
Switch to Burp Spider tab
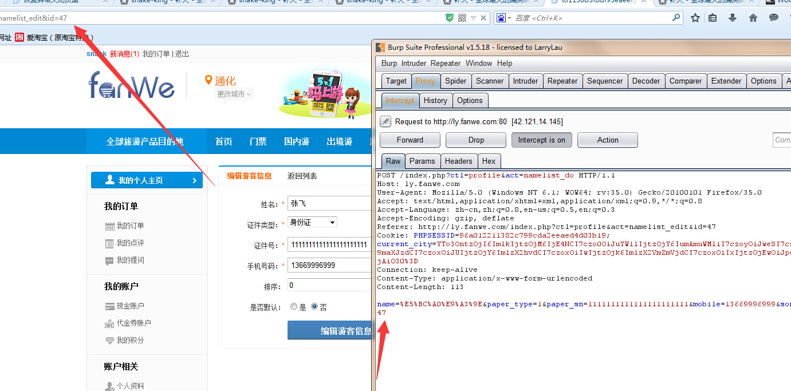pyautogui.click(x=456, y=81)
